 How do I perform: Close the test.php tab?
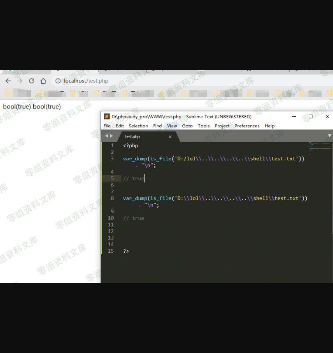(170, 136)
